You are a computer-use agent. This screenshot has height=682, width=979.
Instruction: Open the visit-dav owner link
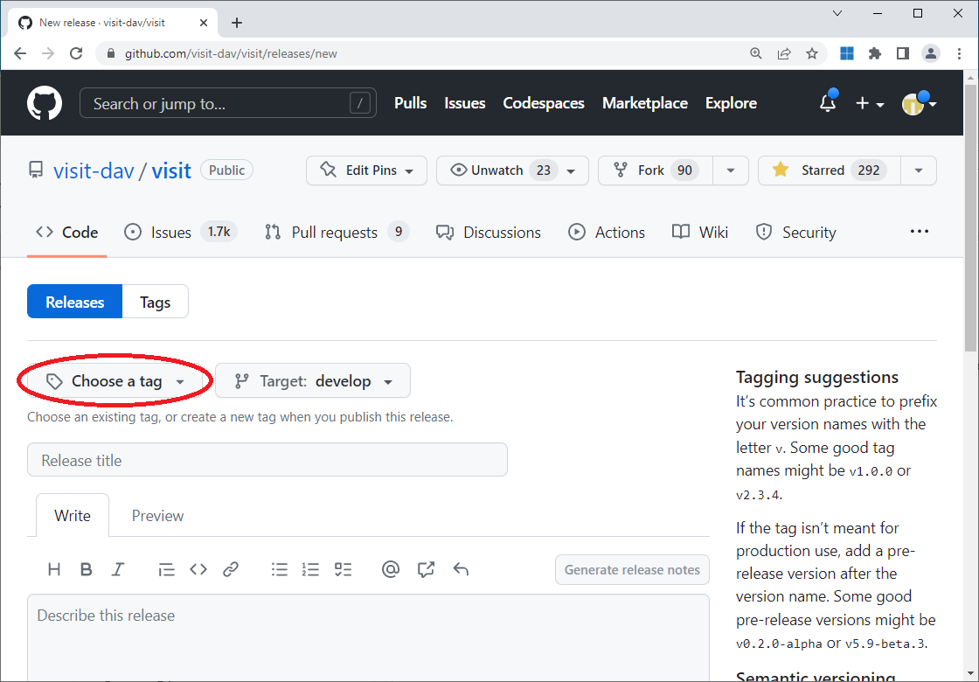click(94, 170)
